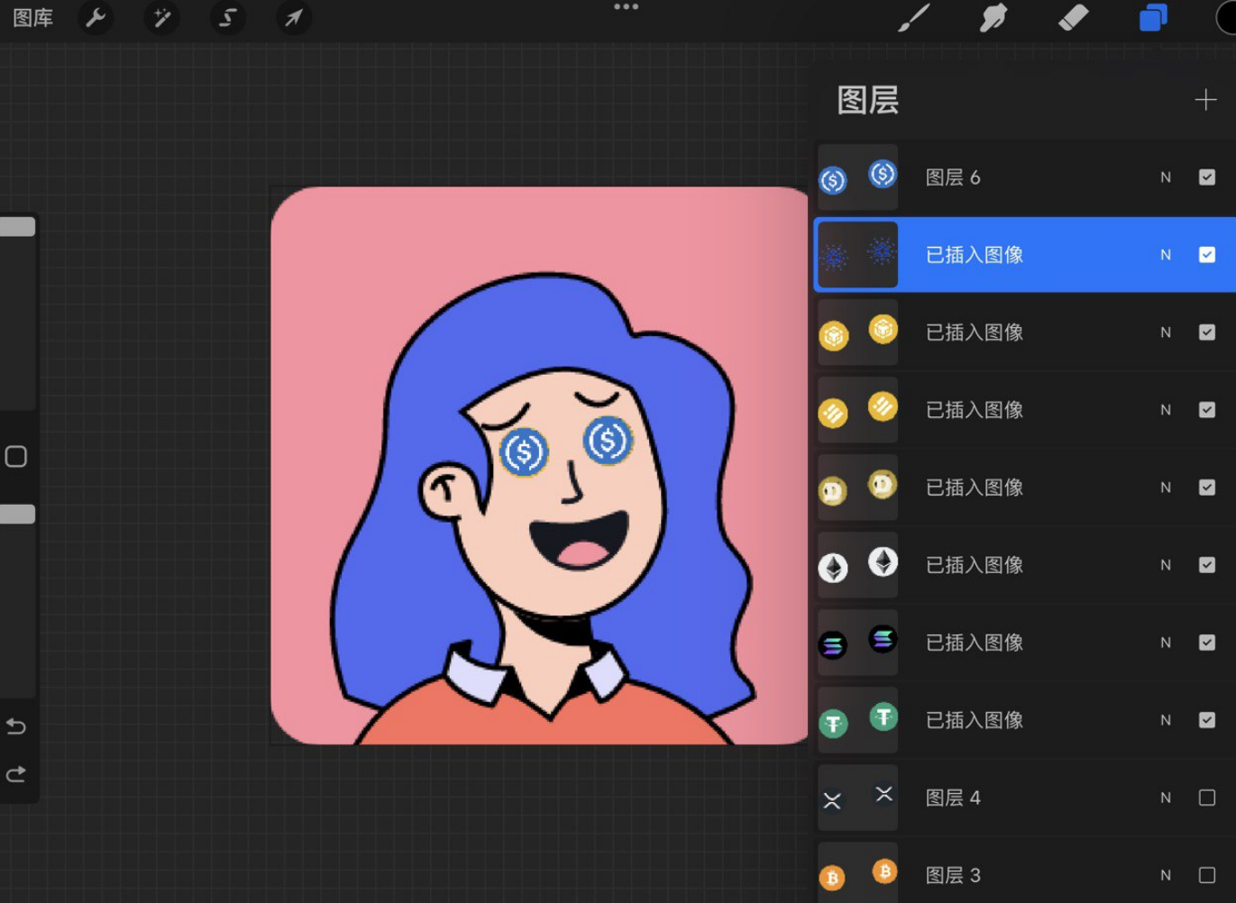Image resolution: width=1236 pixels, height=903 pixels.
Task: Open blend mode N for gold cube layer
Action: tap(1166, 333)
